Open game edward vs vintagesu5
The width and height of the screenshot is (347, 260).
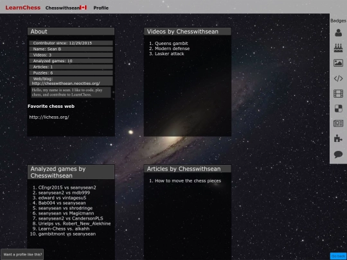coord(62,198)
